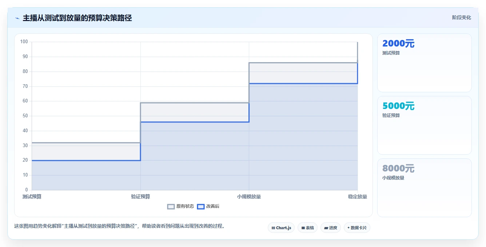Open the 2000元 测试预算 card
The image size is (486, 247).
(425, 63)
